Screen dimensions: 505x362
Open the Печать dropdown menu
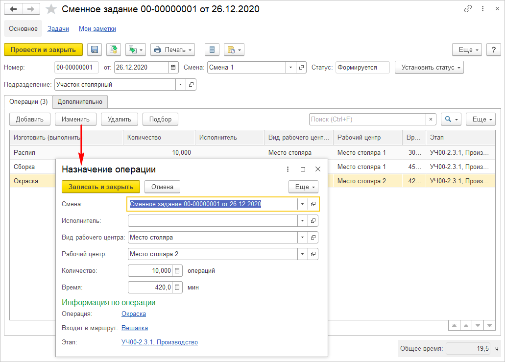172,49
